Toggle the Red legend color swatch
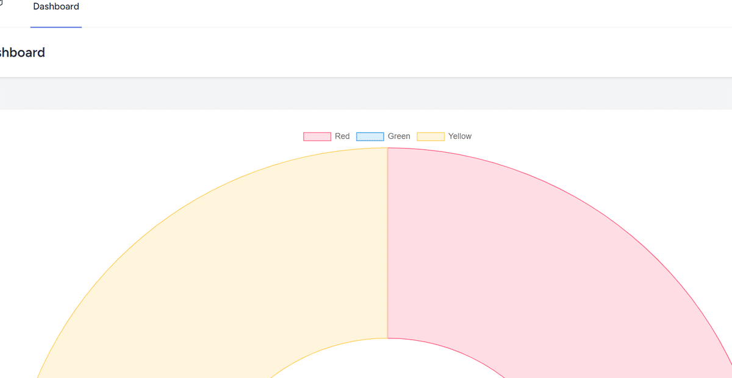This screenshot has width=732, height=378. [x=317, y=136]
